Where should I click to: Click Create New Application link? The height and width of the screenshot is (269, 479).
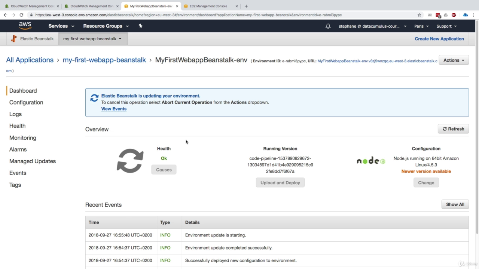pyautogui.click(x=439, y=39)
